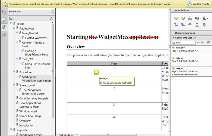This screenshot has width=212, height=136.
Task: Go to Using FTP to Upload Files bookmark
Action: [37, 66]
